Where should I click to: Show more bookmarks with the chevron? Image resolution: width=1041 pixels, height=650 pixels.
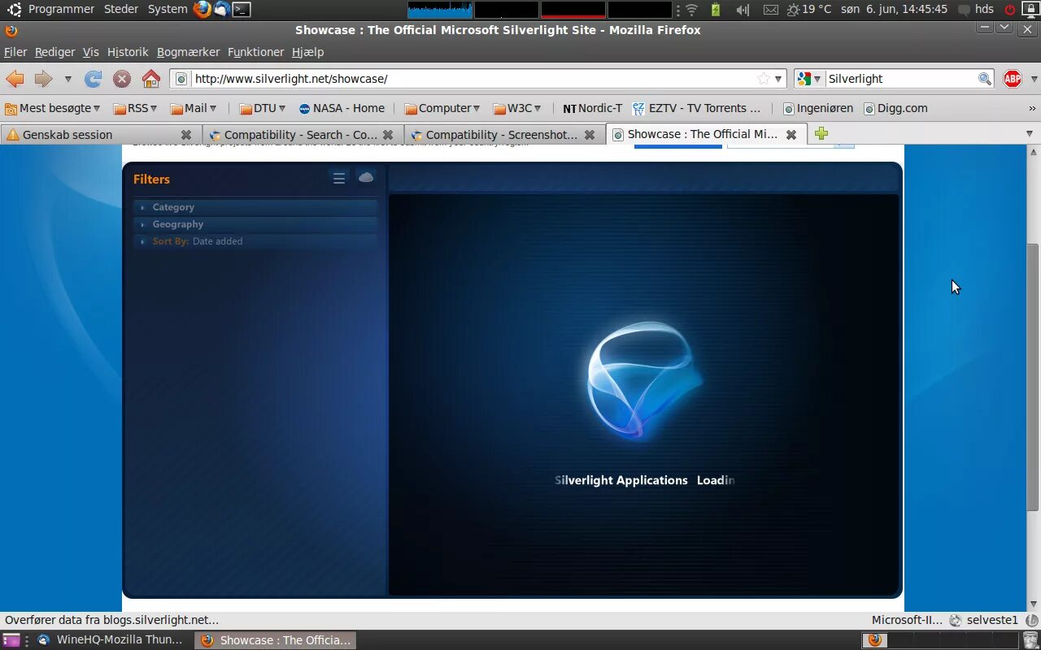(x=1033, y=108)
